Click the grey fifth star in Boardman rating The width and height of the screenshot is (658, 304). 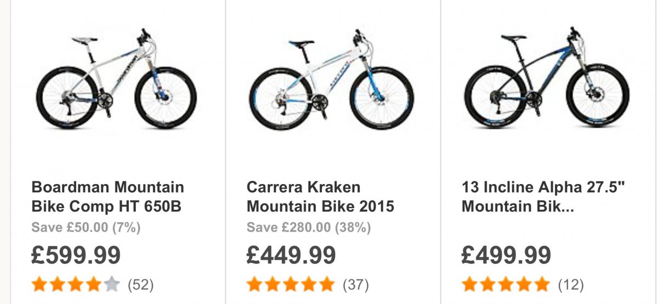coord(111,284)
